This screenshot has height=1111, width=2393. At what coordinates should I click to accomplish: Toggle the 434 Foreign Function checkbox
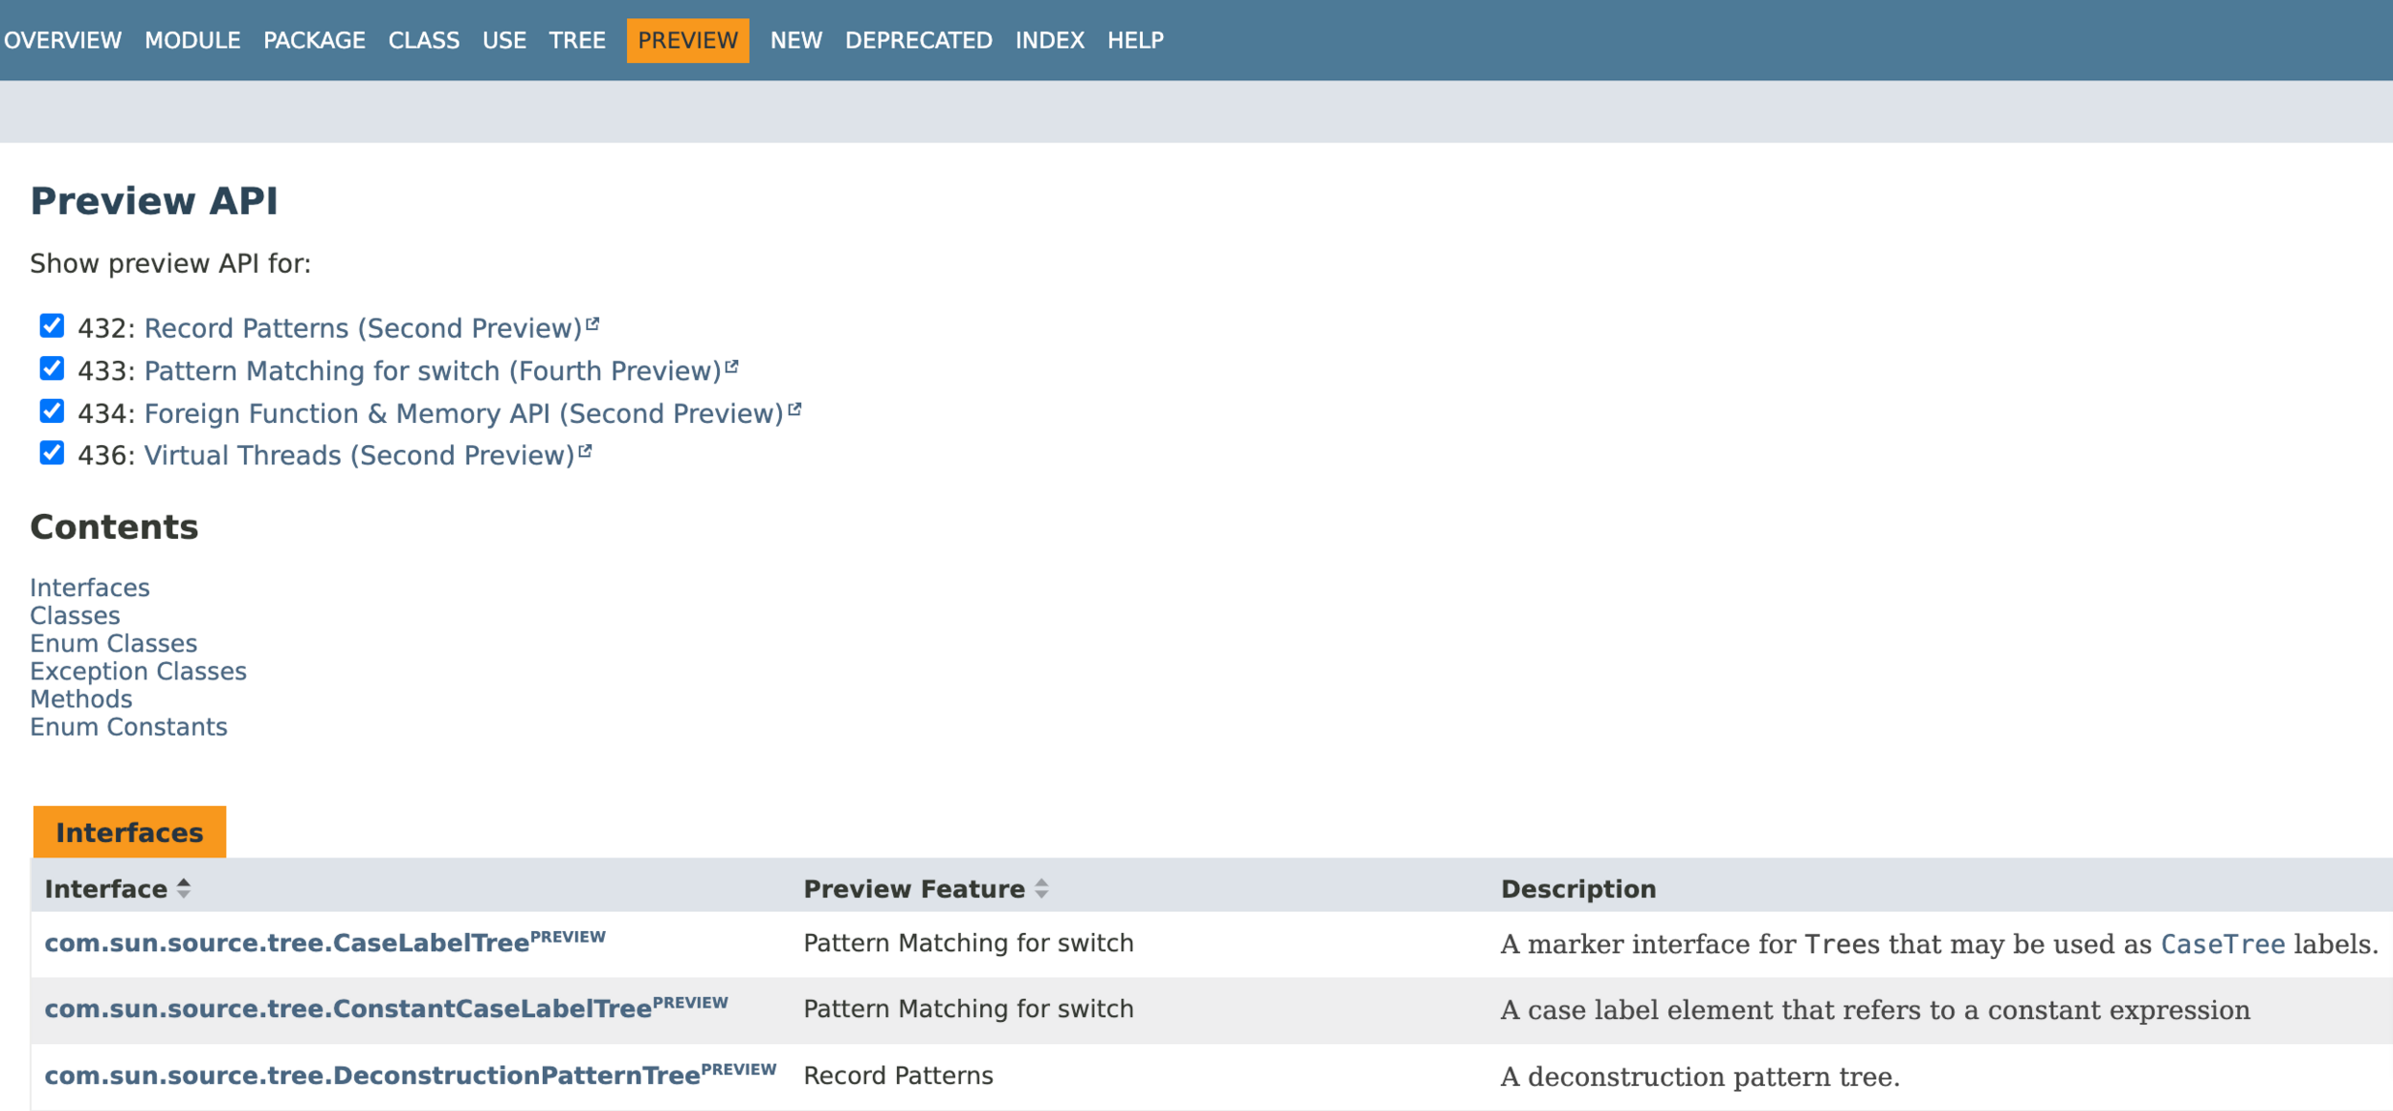tap(52, 411)
